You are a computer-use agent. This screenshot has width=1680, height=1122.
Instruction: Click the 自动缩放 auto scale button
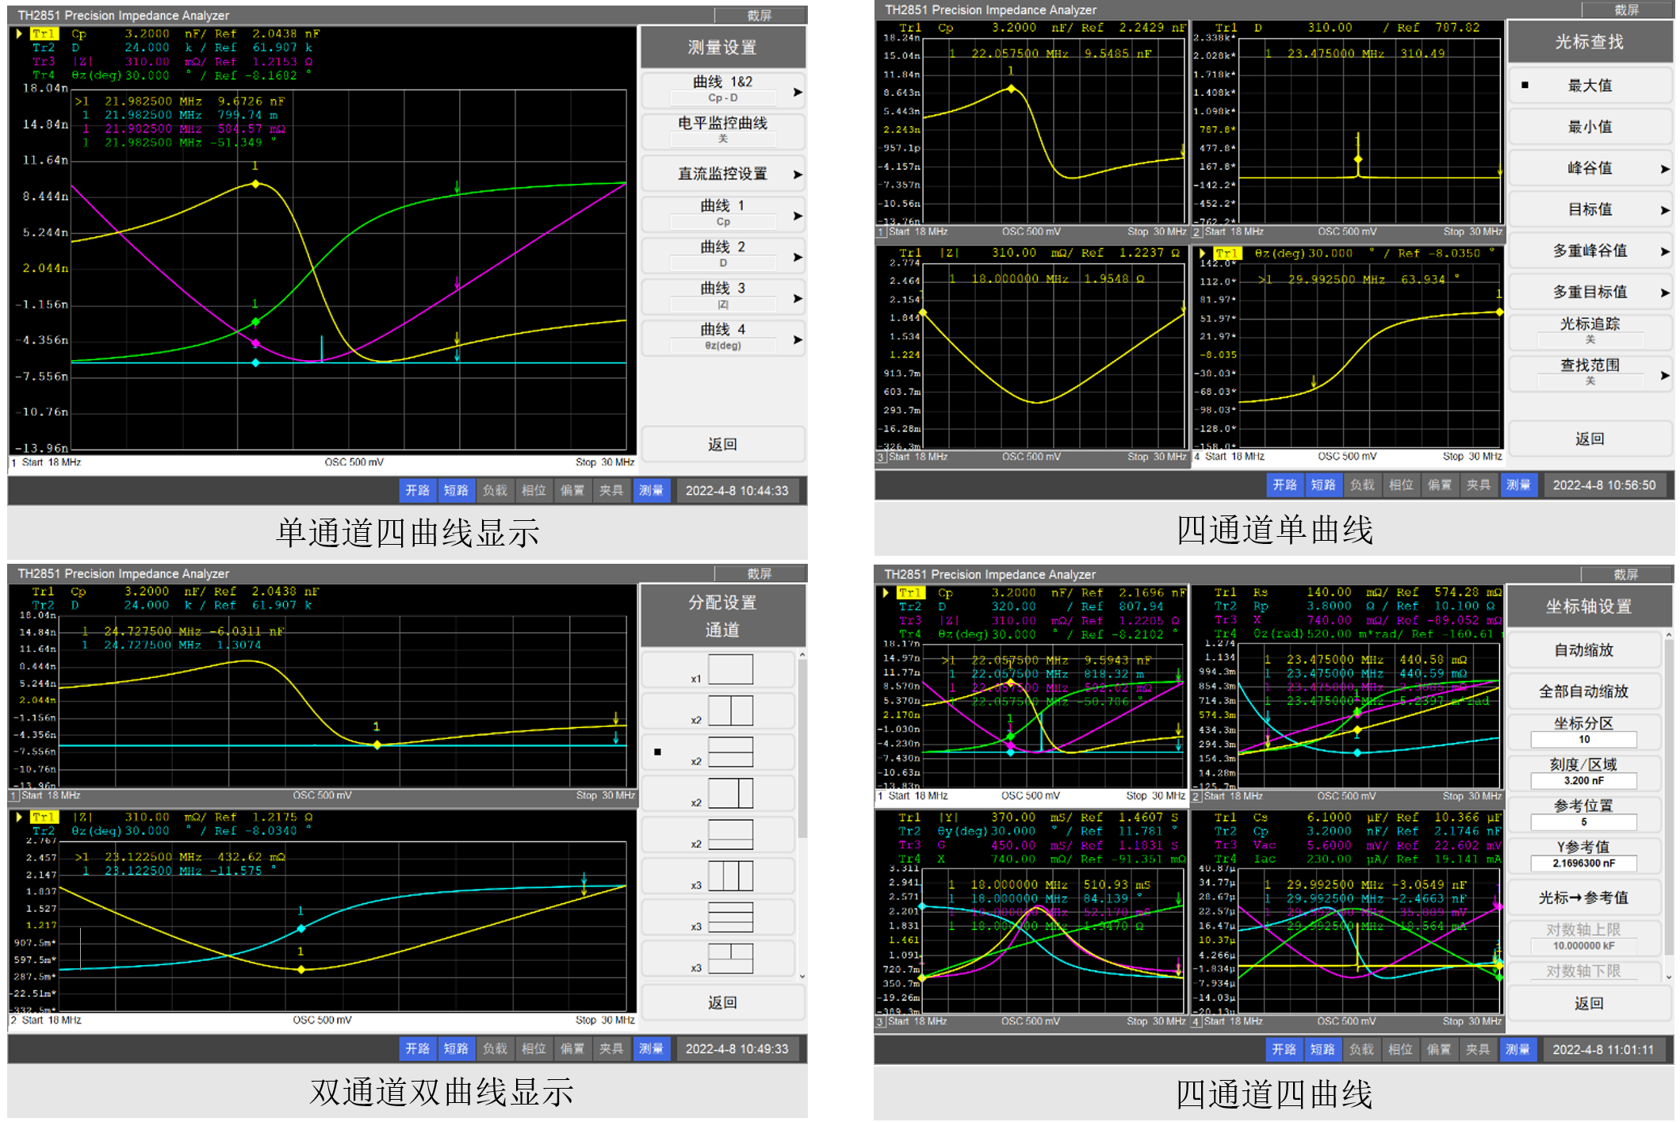(1583, 650)
